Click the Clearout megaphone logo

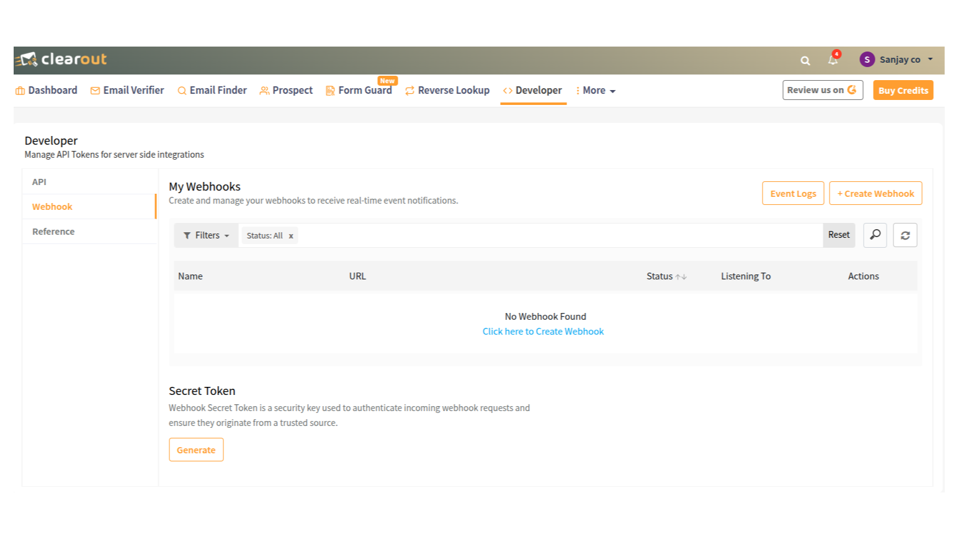click(x=28, y=60)
